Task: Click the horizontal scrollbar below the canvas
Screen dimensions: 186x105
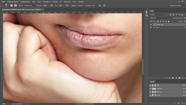Action: tap(85, 104)
